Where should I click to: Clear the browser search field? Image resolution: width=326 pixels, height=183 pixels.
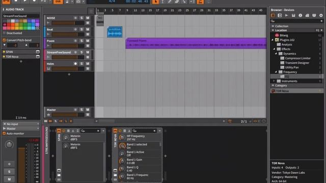(x=321, y=21)
